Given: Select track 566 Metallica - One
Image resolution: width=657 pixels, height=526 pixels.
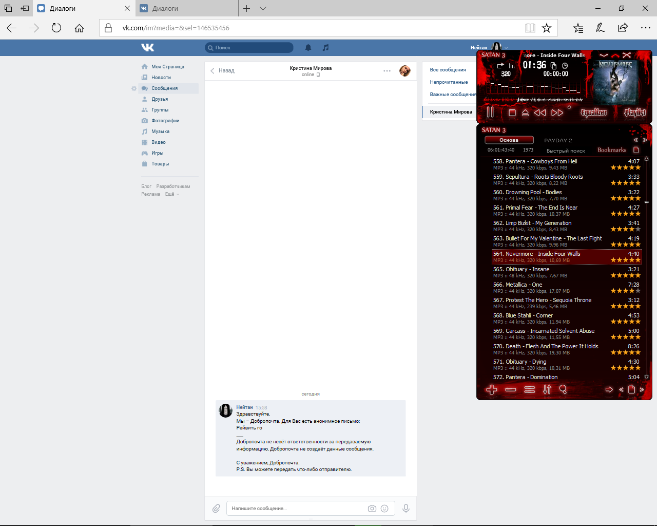Looking at the screenshot, I should pyautogui.click(x=567, y=288).
